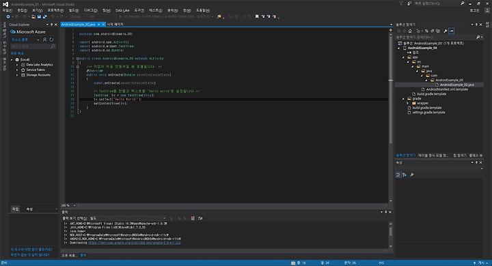The width and height of the screenshot is (492, 266).
Task: Open the resource type dropdown in Cloud Explorer
Action: click(x=38, y=40)
